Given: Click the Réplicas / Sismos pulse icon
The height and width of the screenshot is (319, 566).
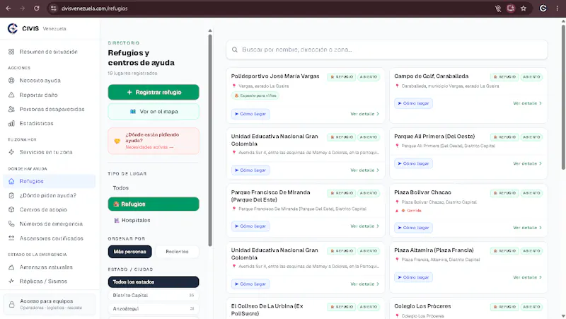Looking at the screenshot, I should (x=11, y=281).
